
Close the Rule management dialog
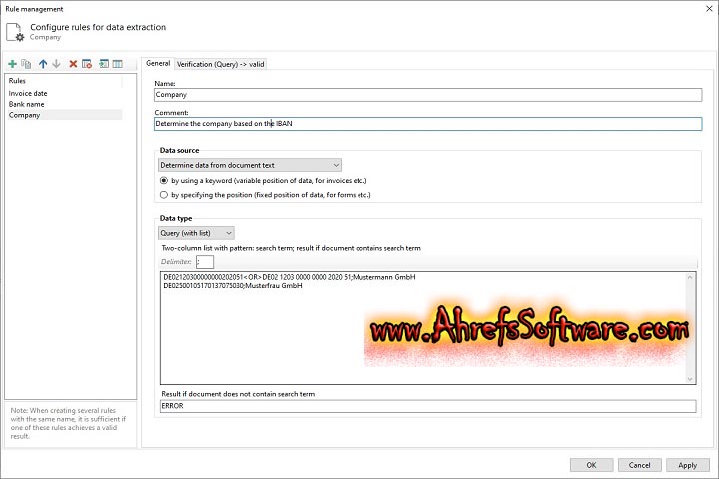(x=709, y=9)
